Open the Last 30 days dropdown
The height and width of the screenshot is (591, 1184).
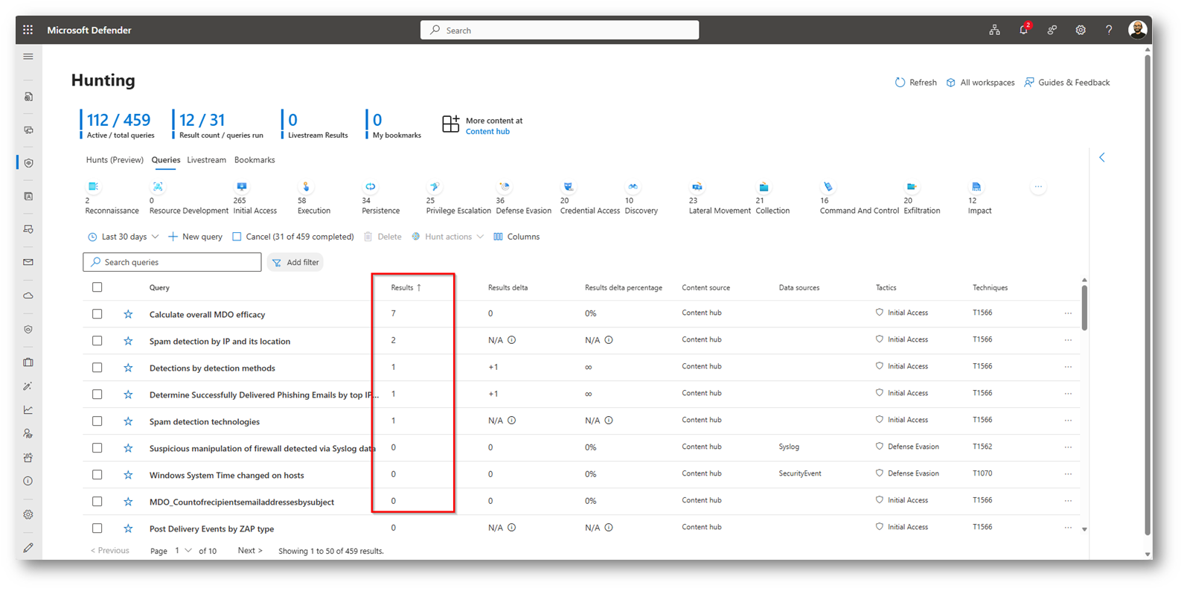point(124,237)
